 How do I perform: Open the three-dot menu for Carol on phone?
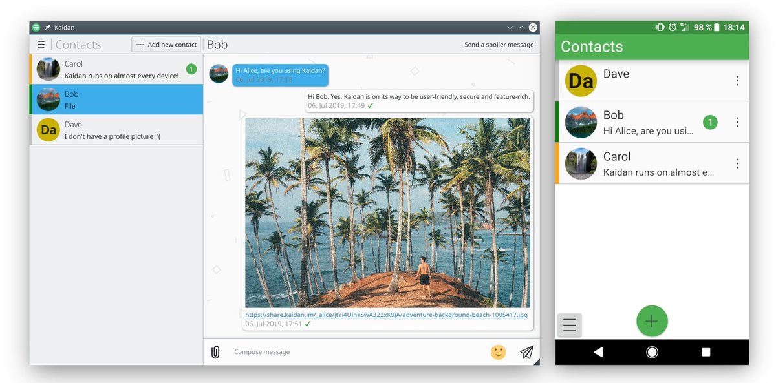point(737,163)
